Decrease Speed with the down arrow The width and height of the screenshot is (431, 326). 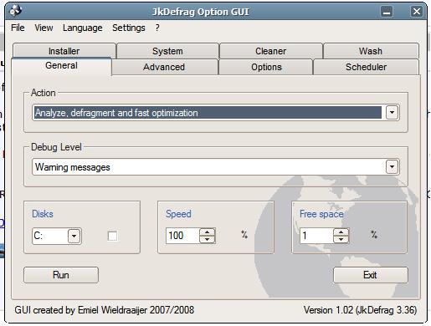(207, 239)
